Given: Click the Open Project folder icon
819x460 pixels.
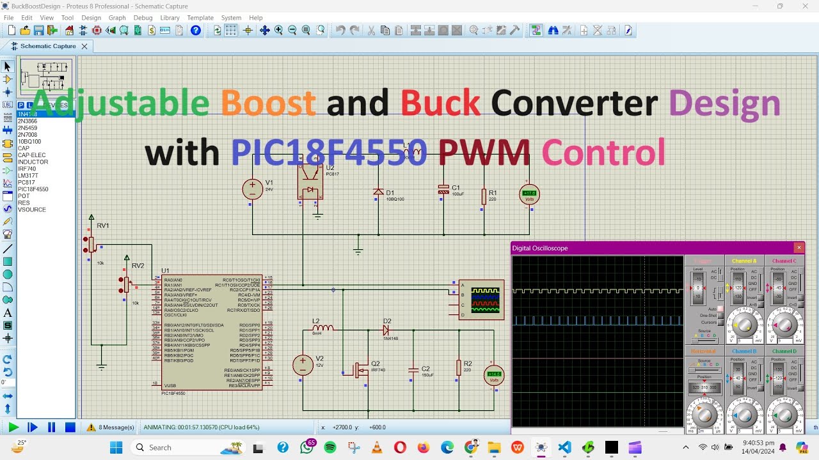Looking at the screenshot, I should tap(25, 30).
